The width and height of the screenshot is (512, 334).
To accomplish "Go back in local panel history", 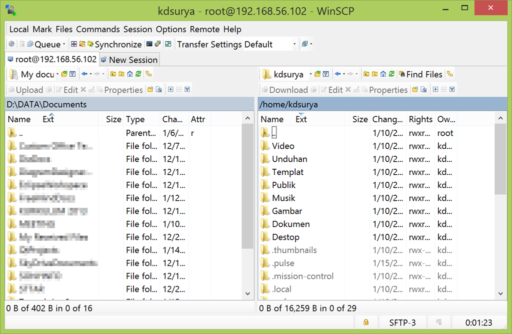I will (x=84, y=74).
